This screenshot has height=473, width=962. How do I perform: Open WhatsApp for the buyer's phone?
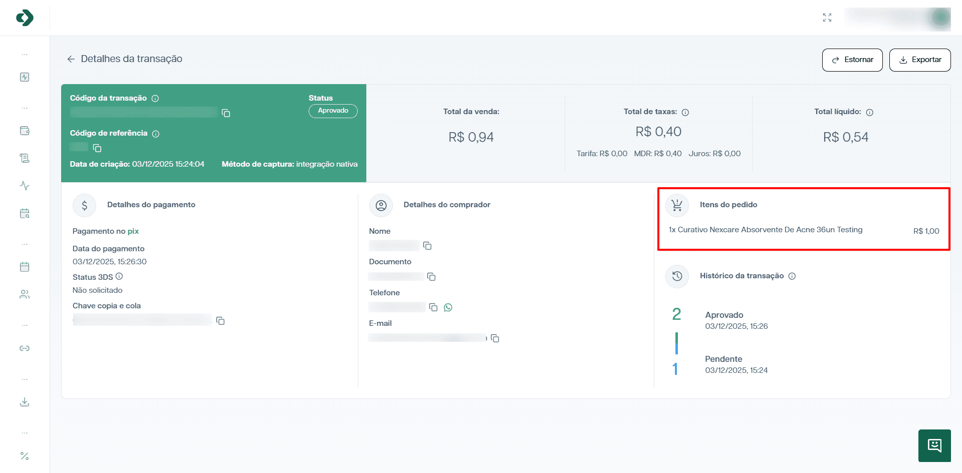point(448,307)
